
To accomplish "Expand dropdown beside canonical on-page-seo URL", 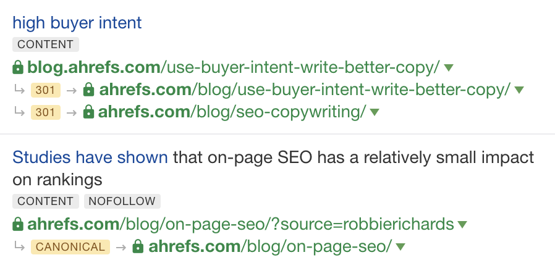I will (x=400, y=247).
